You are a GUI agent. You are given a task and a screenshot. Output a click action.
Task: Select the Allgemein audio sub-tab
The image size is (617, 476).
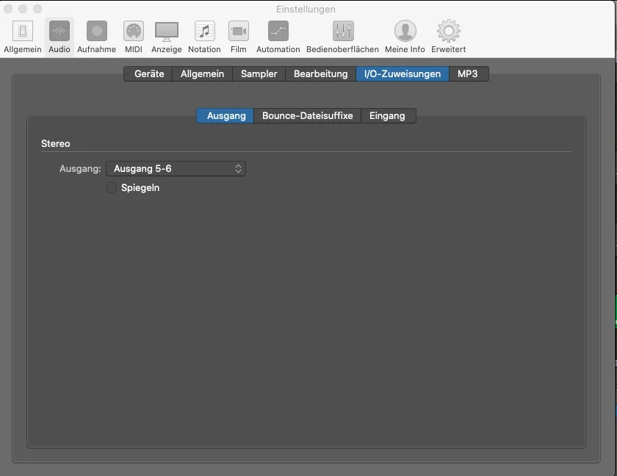point(202,74)
